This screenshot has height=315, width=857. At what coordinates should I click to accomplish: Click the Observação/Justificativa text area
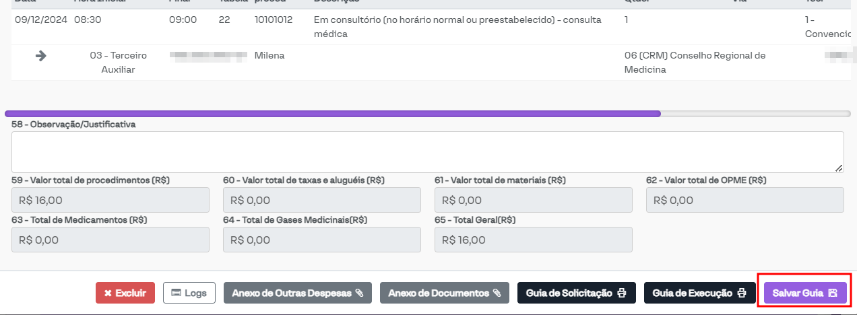point(427,151)
